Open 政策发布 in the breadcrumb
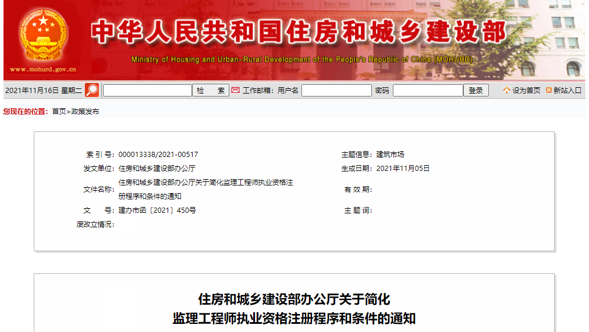 click(x=86, y=112)
